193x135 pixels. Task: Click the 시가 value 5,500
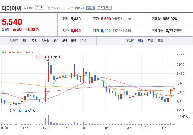pyautogui.click(x=76, y=31)
